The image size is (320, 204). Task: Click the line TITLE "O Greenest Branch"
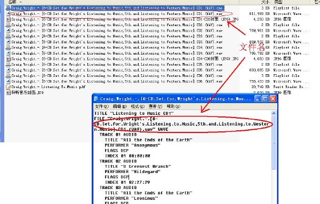click(138, 167)
